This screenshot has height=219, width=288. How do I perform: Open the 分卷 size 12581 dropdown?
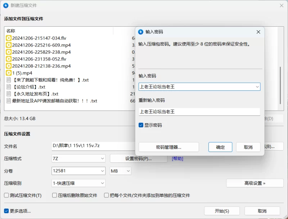tap(103, 171)
